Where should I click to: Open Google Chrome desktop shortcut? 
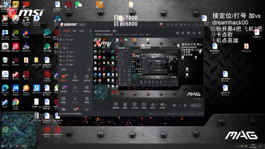pyautogui.click(x=16, y=104)
